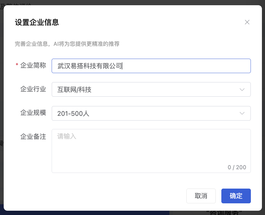Click the 设置企业信息 dialog title

point(37,22)
